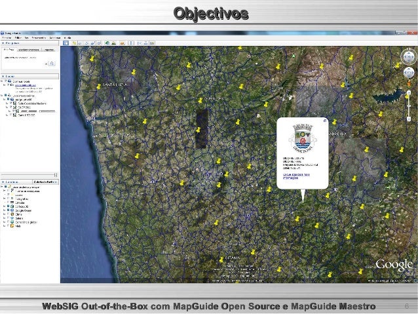
Task: Click the Fly To search input field
Action: [x=24, y=64]
